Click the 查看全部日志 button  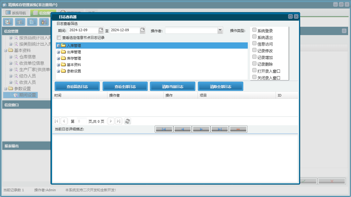coord(125,86)
